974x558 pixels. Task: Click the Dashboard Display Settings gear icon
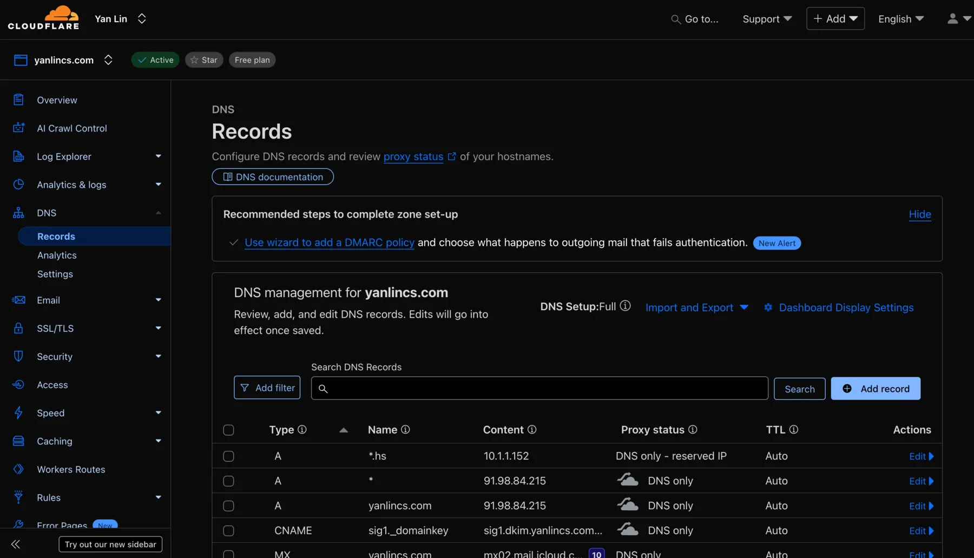click(x=768, y=307)
